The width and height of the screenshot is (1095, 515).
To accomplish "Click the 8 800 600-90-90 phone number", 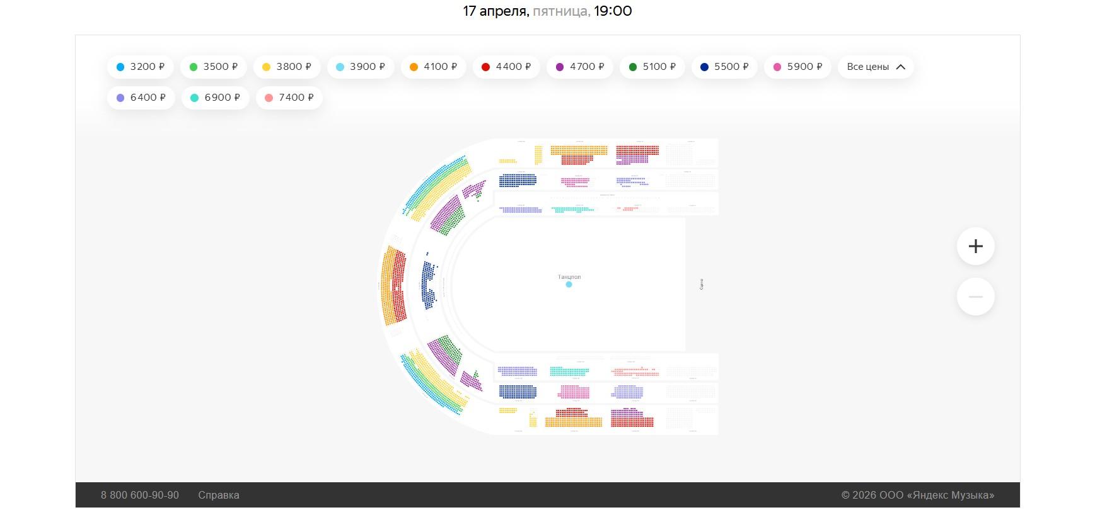I will click(140, 495).
